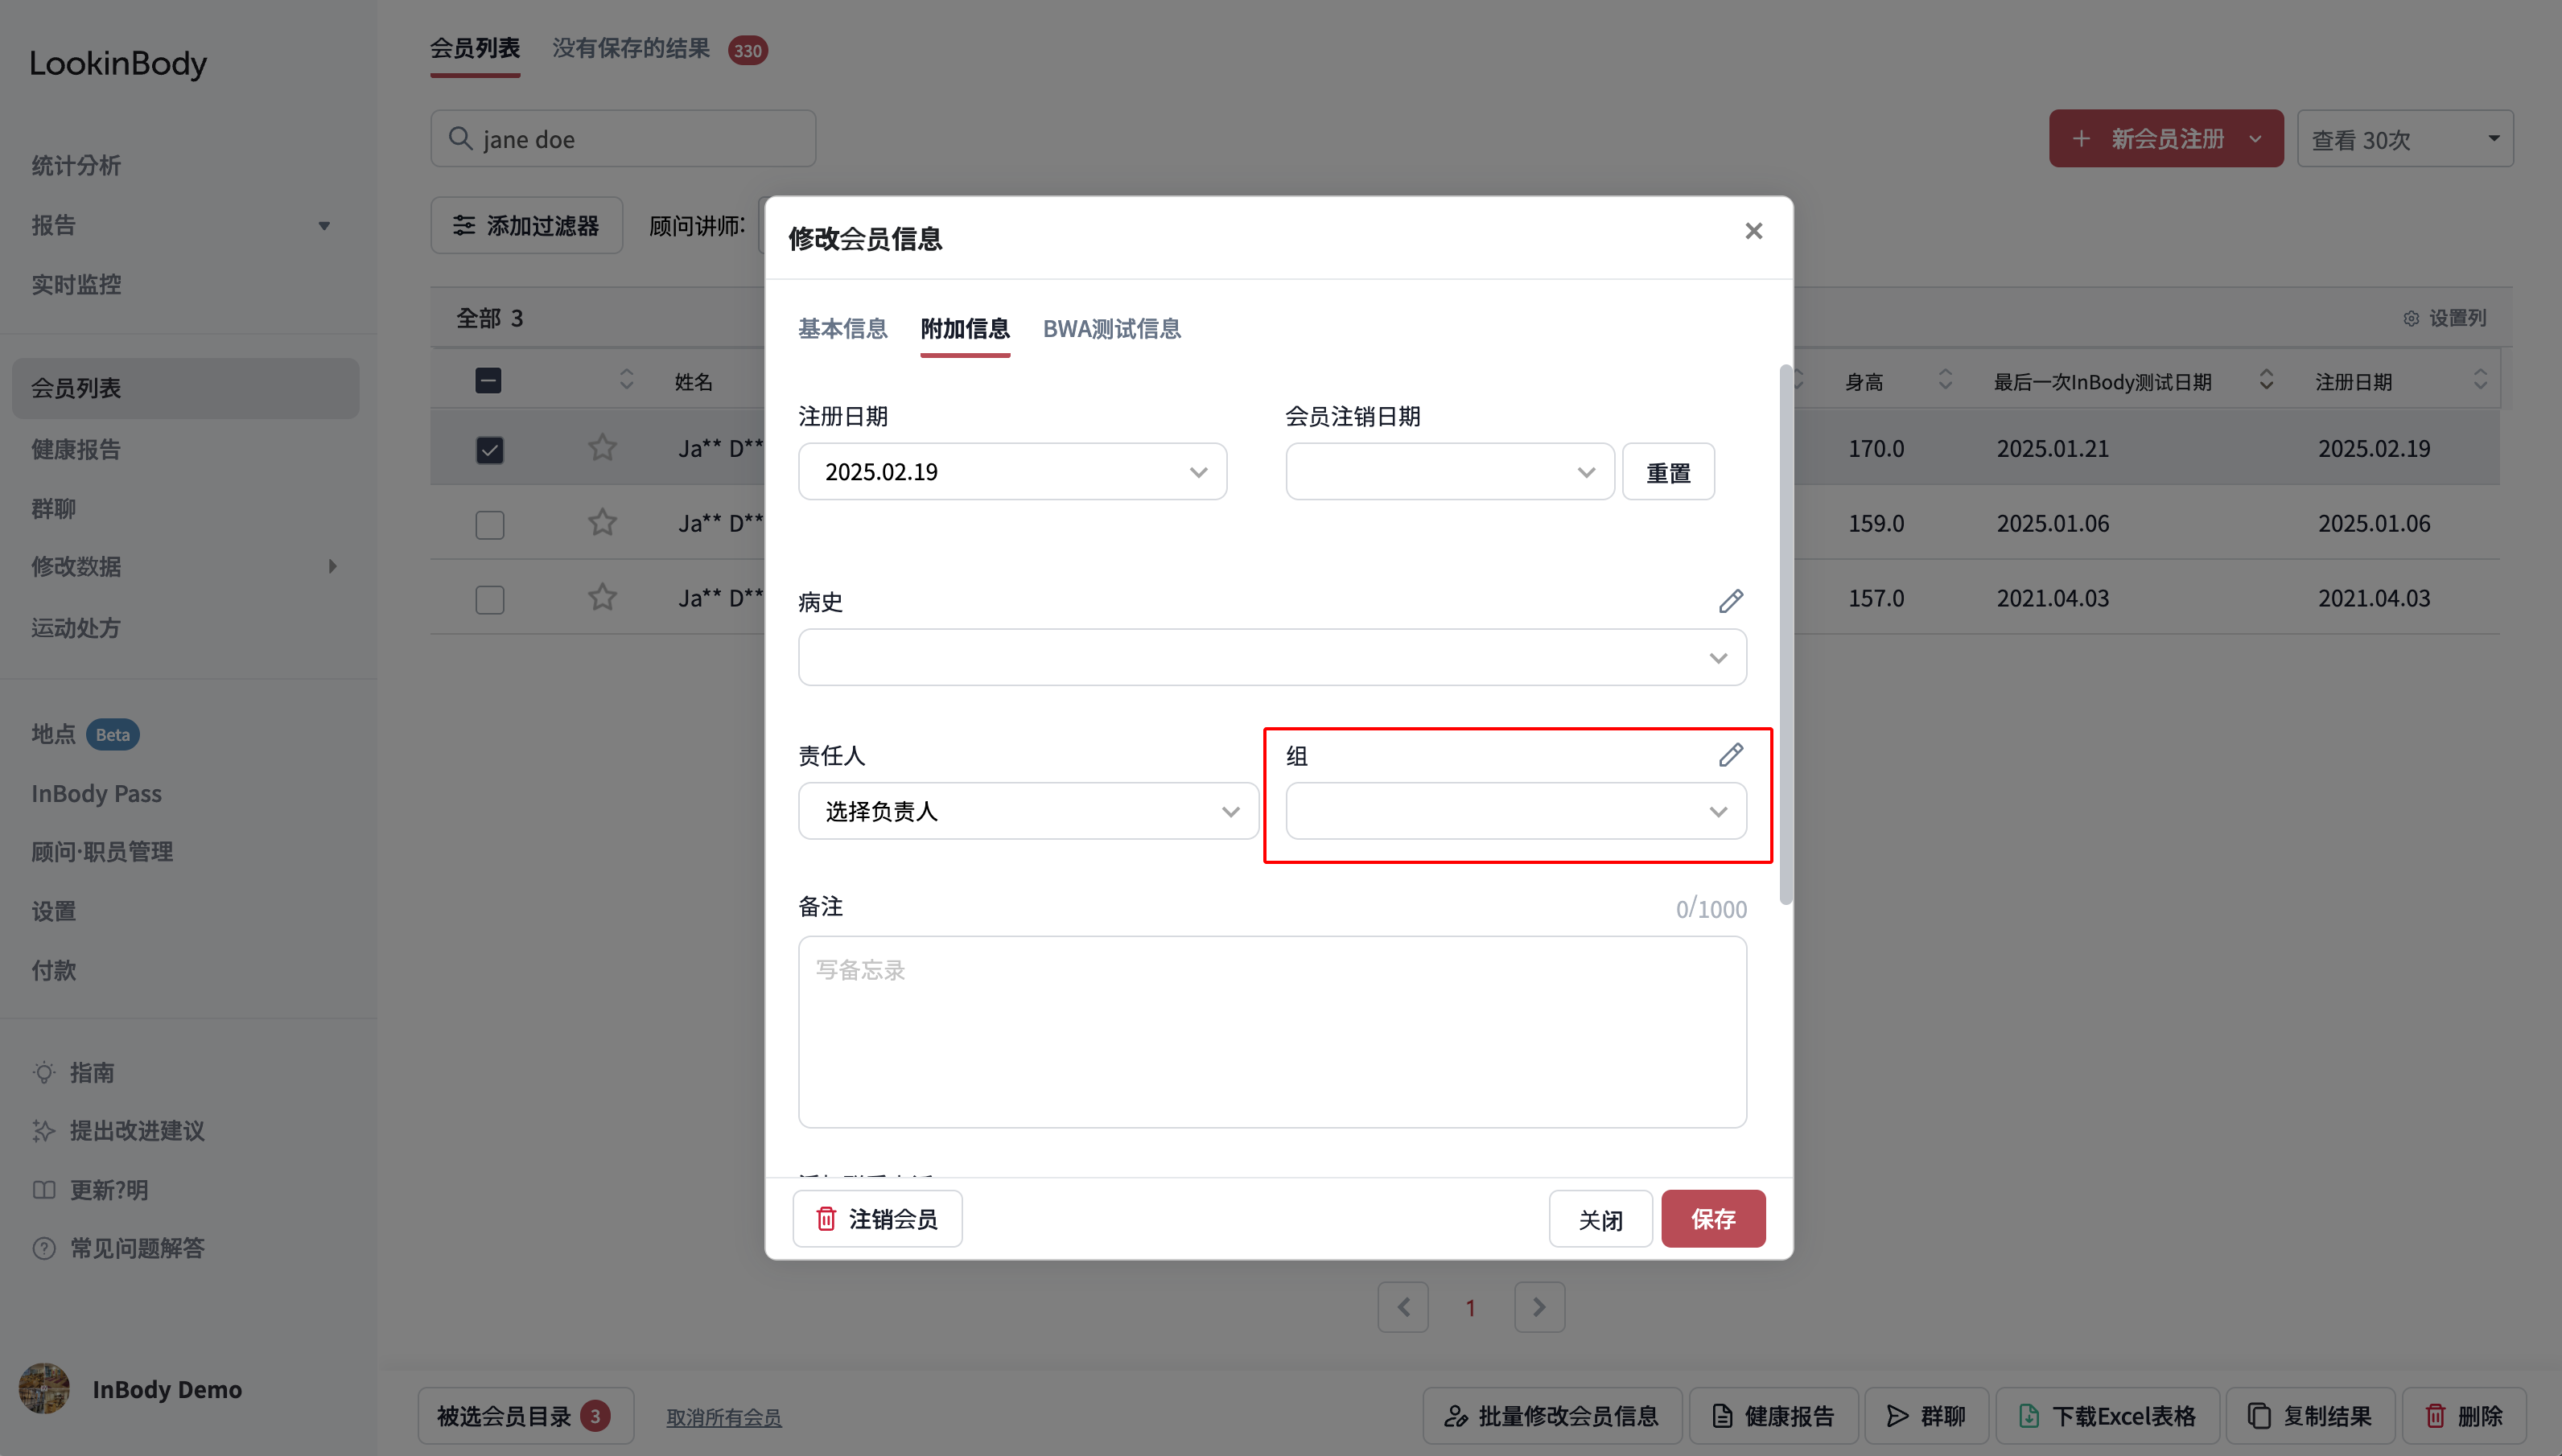Click 批量修改会员信息 toolbar button
The height and width of the screenshot is (1456, 2562).
coord(1552,1416)
